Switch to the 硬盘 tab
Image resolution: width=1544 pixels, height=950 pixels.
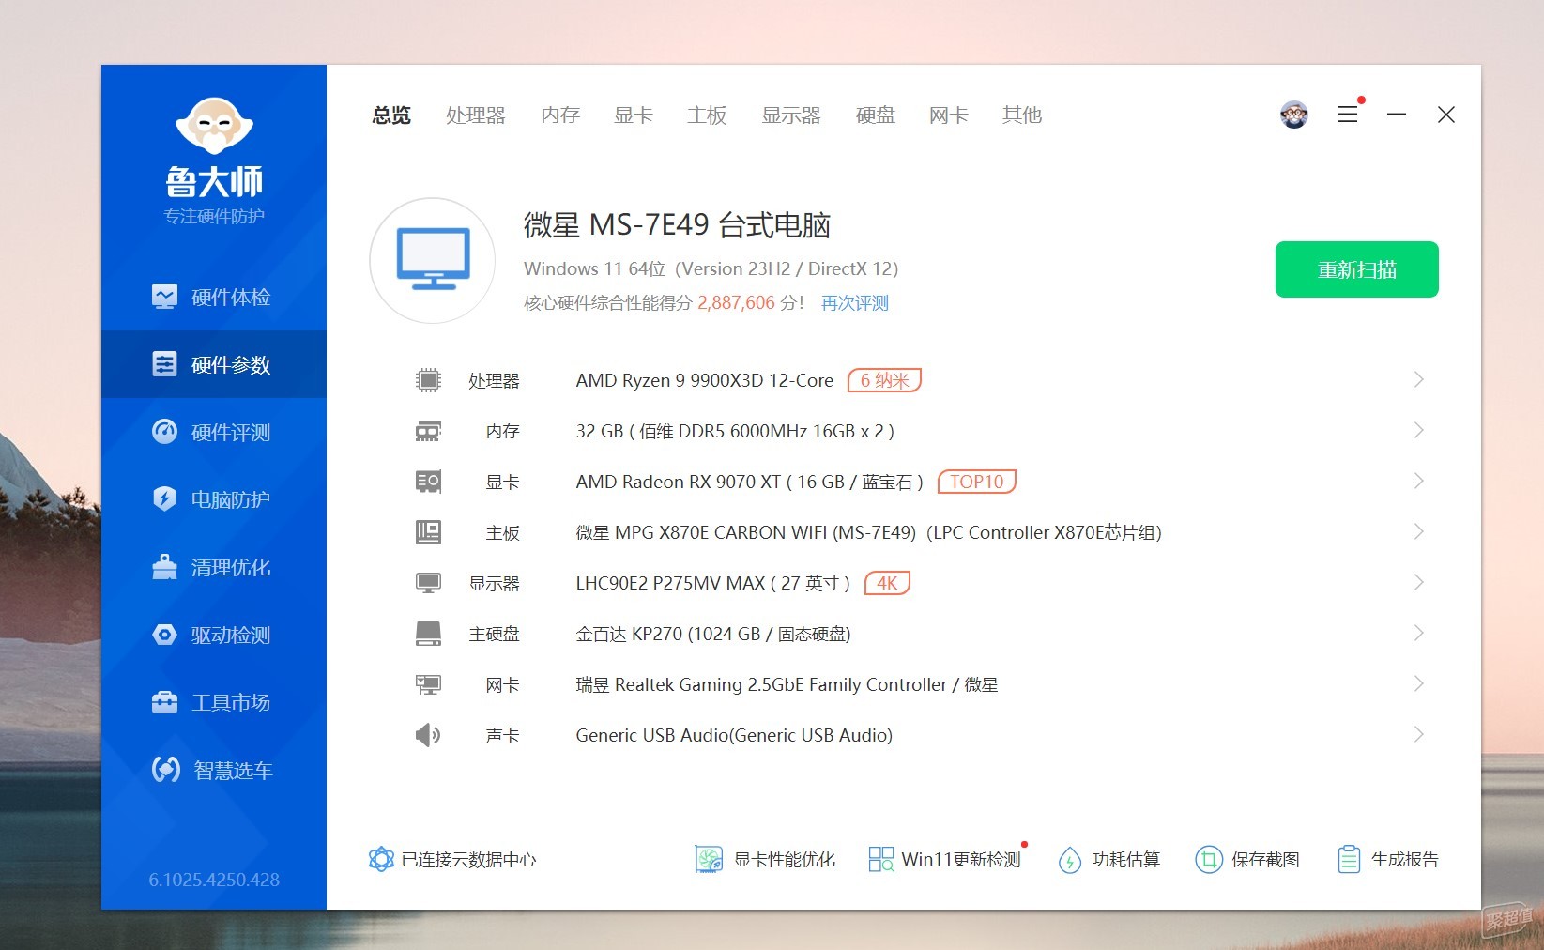coord(876,115)
